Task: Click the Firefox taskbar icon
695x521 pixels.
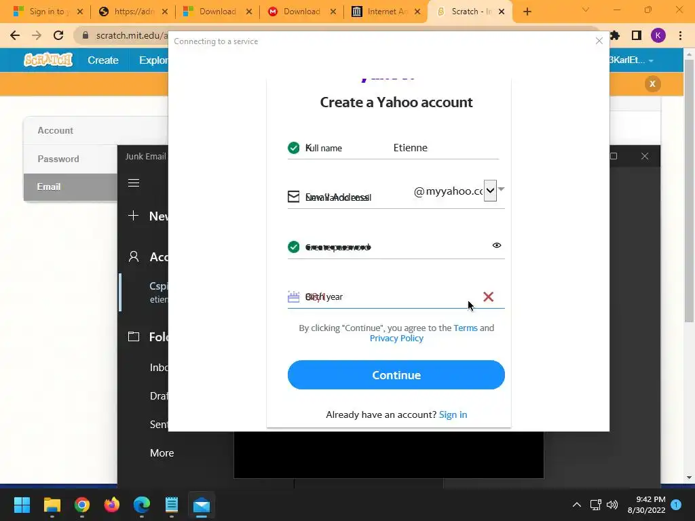Action: pyautogui.click(x=112, y=505)
